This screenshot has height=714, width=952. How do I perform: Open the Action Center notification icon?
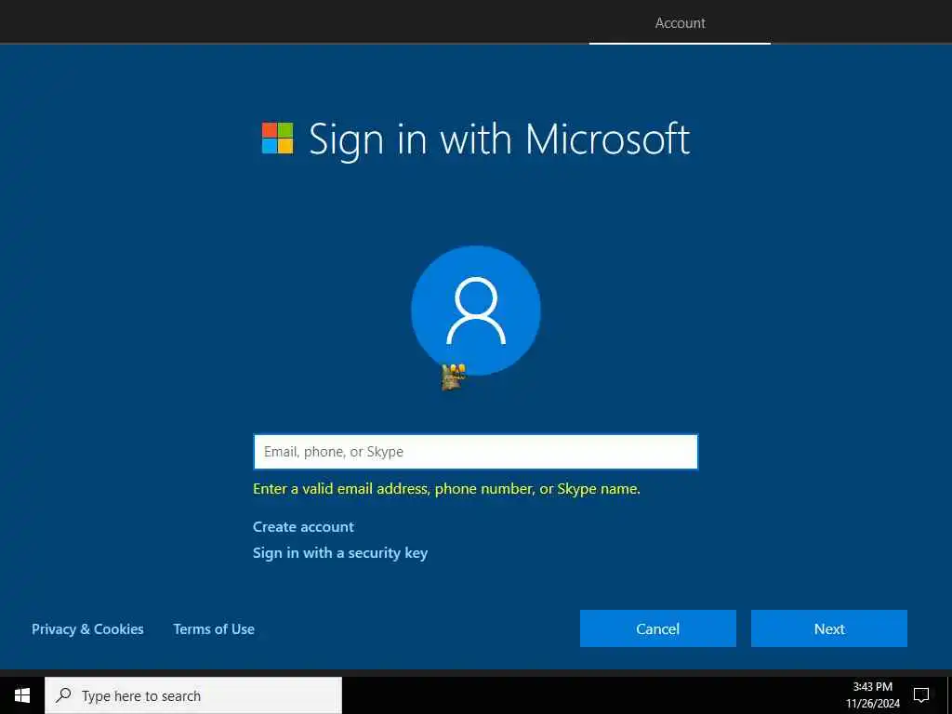pyautogui.click(x=921, y=695)
